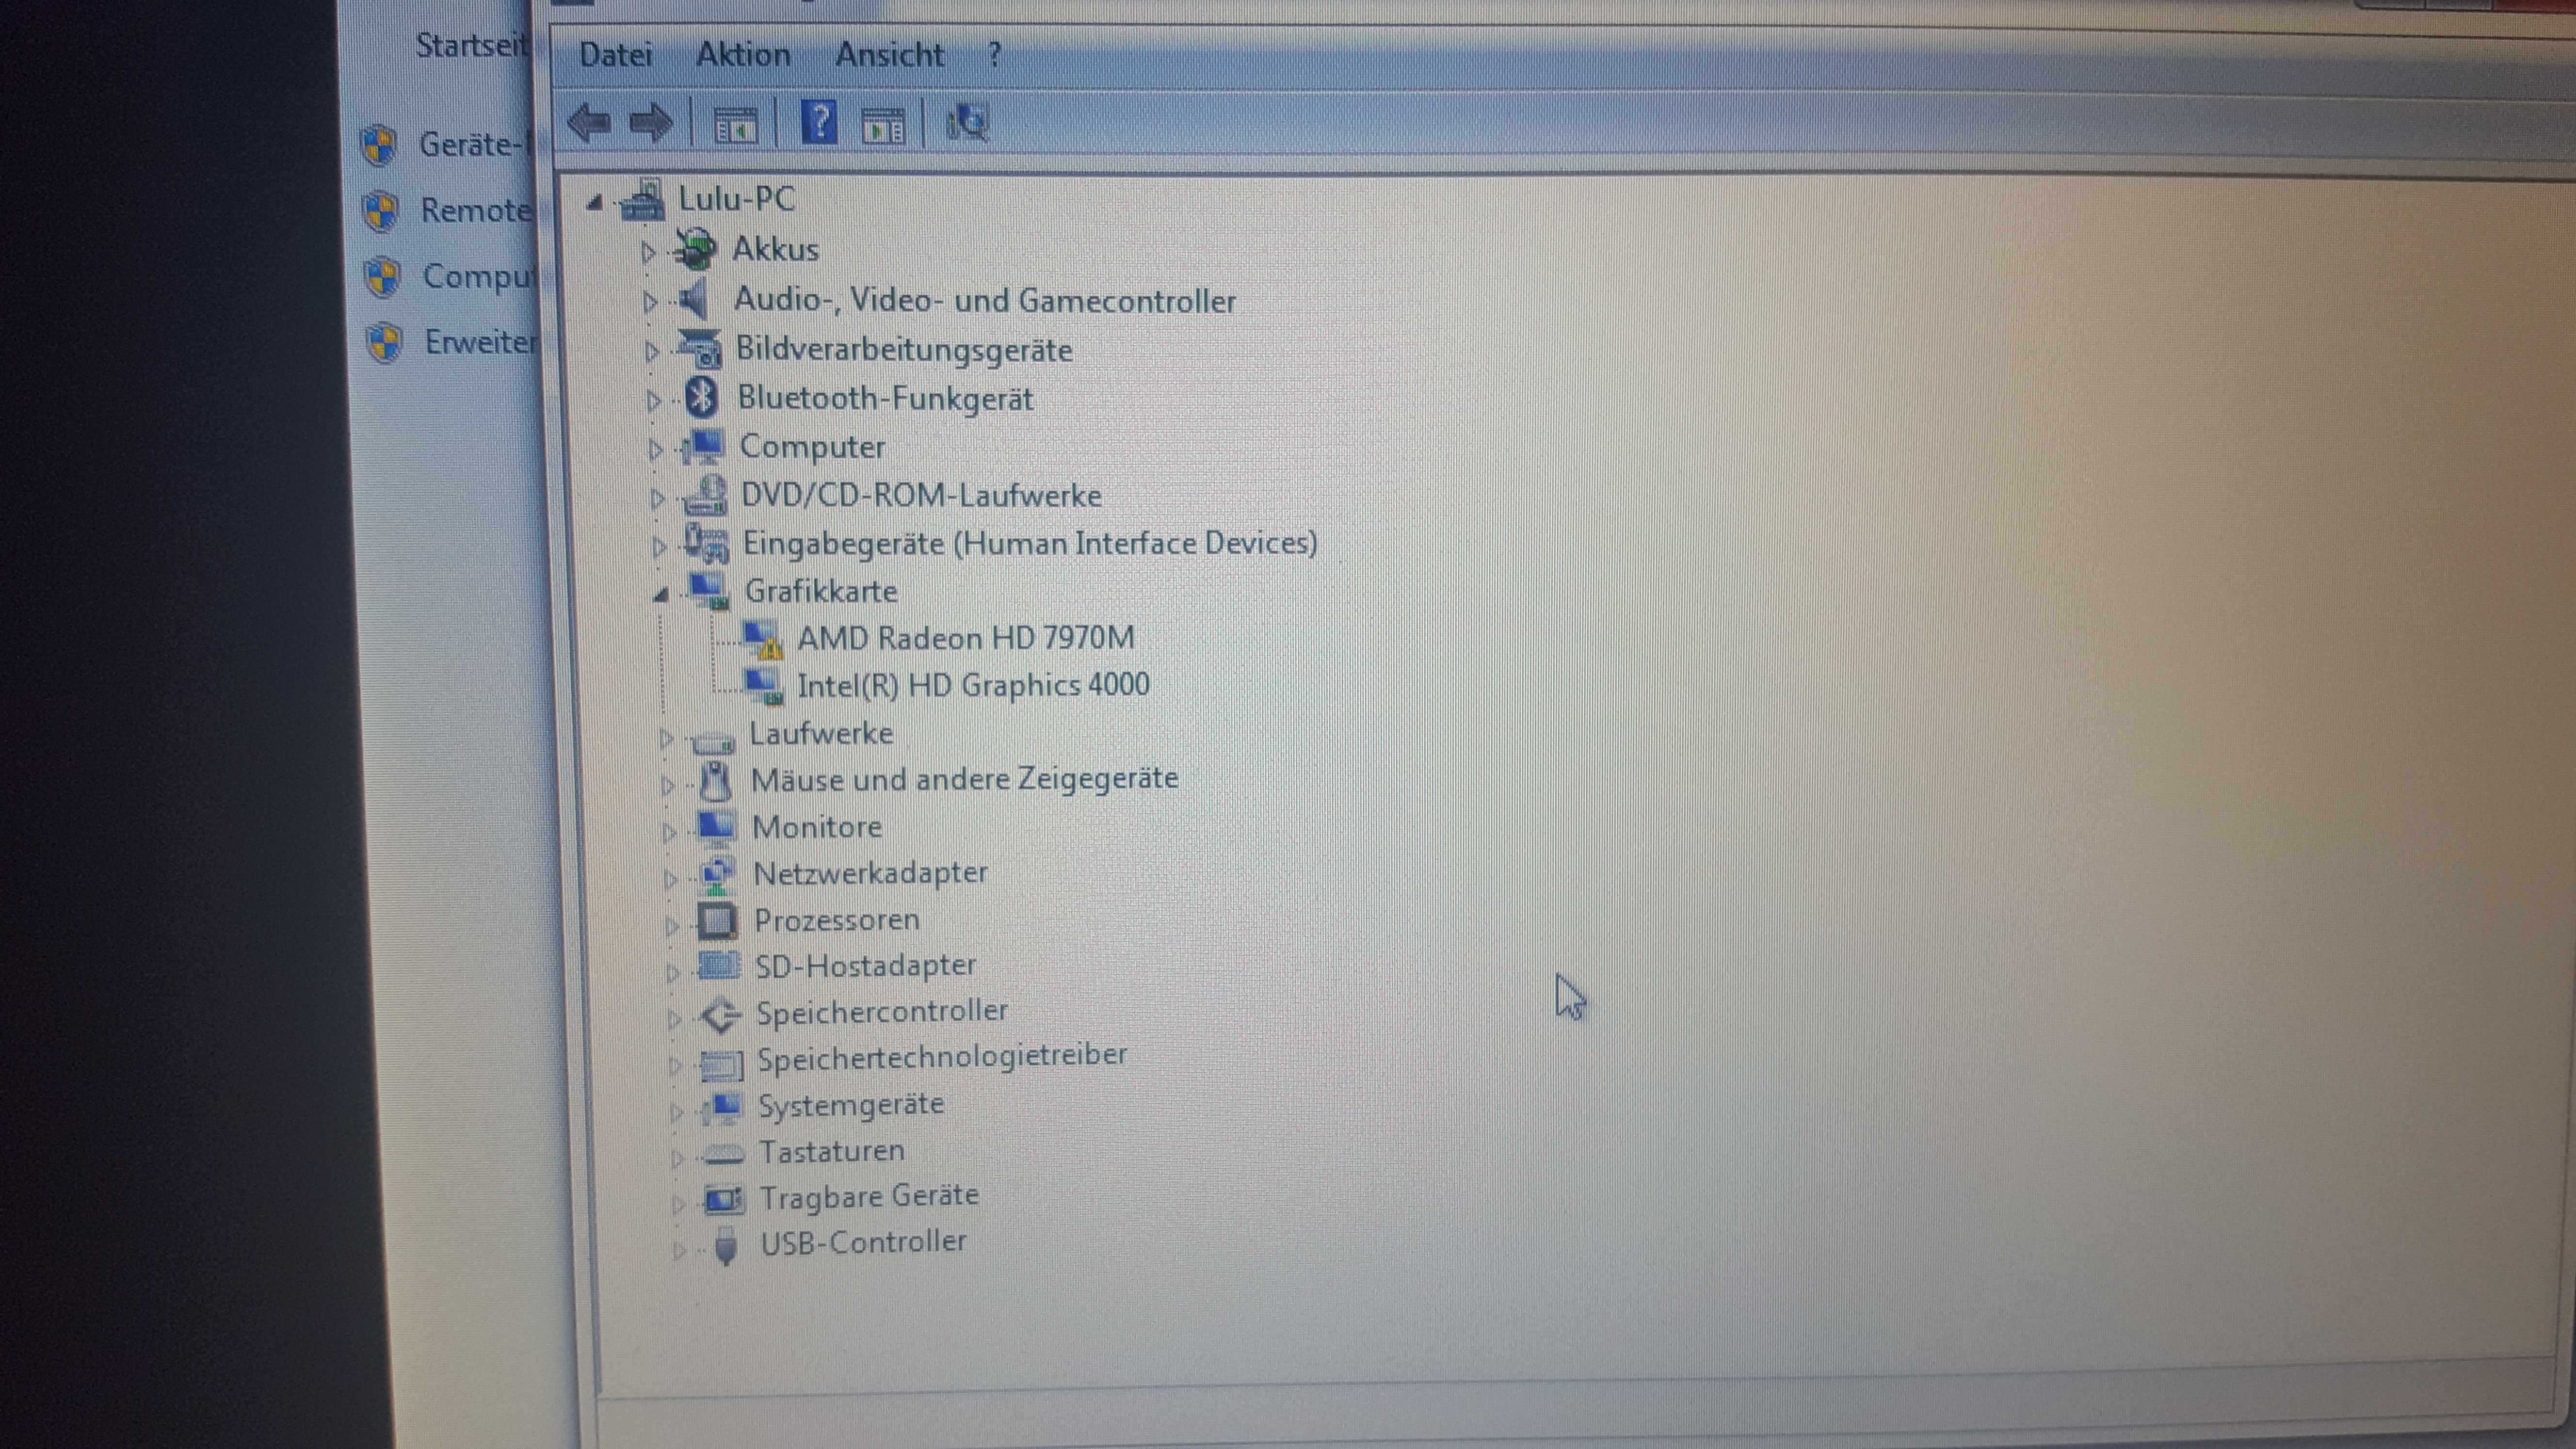The width and height of the screenshot is (2576, 1449).
Task: Collapse the Lulu-PC root node
Action: [595, 203]
